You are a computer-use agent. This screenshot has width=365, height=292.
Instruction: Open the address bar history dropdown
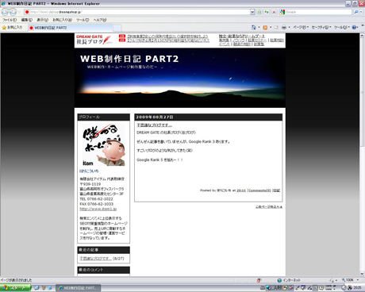(252, 12)
